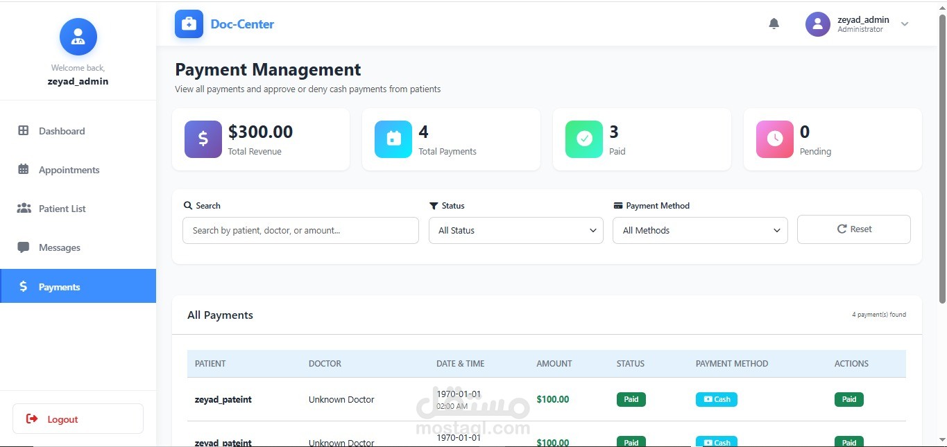Click the Total Revenue dollar icon
The width and height of the screenshot is (947, 447).
coord(203,139)
